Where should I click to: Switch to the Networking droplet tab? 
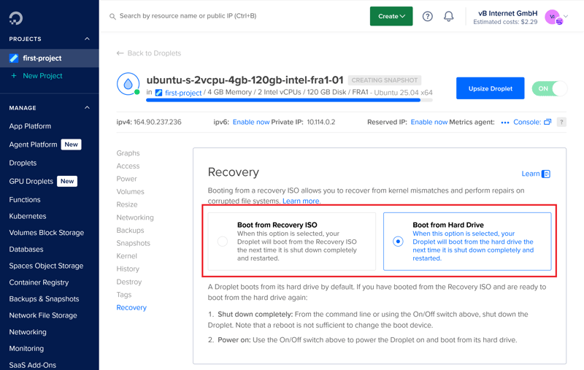tap(135, 217)
